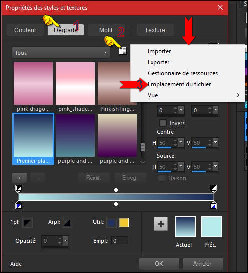The width and height of the screenshot is (248, 273).
Task: Click the remove gradient stop minus button
Action: pos(37,178)
